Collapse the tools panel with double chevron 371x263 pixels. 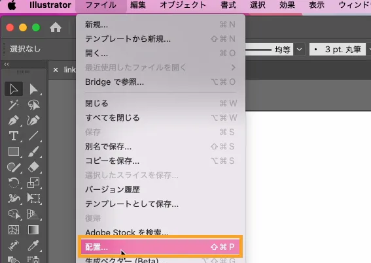[7, 64]
